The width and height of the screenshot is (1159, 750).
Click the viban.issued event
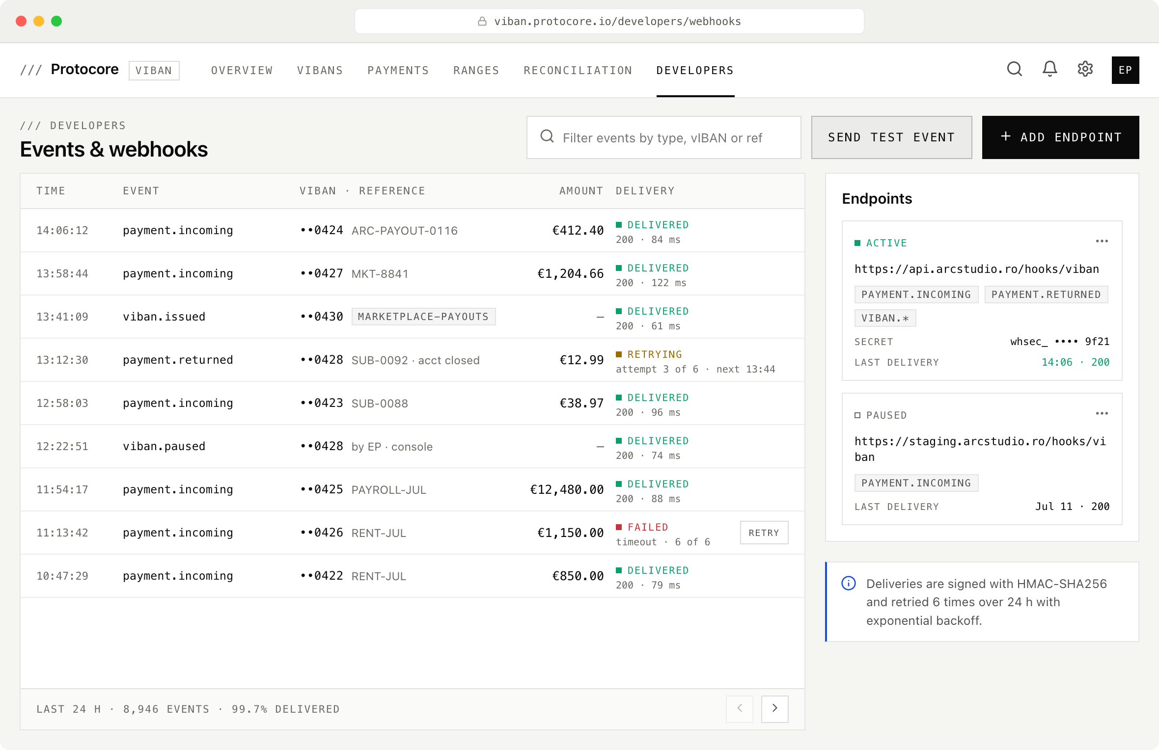pos(164,317)
